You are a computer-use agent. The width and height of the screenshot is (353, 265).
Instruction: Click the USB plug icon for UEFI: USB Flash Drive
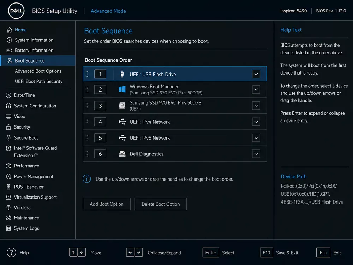[x=122, y=74]
